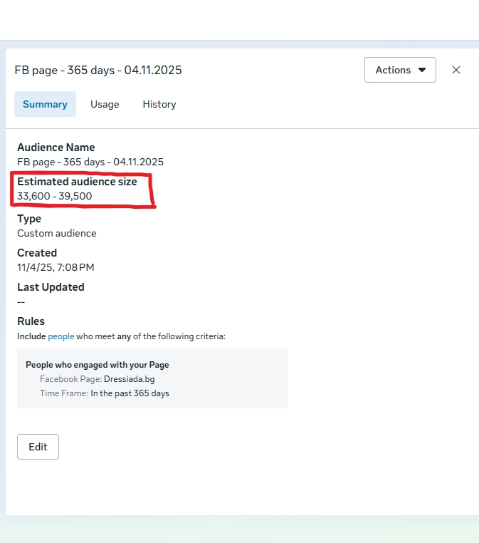Select the name value under Audience Name
Image resolution: width=479 pixels, height=543 pixels.
click(90, 162)
